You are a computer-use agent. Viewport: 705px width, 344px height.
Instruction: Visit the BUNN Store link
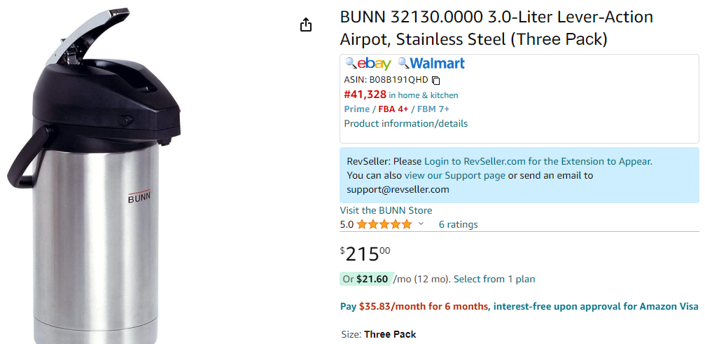(x=386, y=210)
